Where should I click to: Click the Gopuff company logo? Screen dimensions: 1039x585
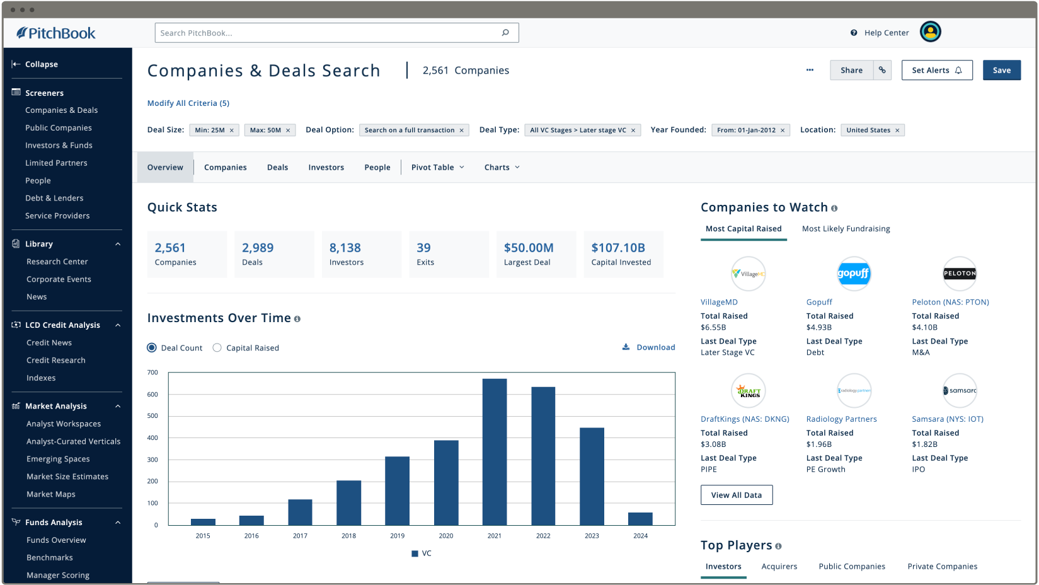point(853,274)
